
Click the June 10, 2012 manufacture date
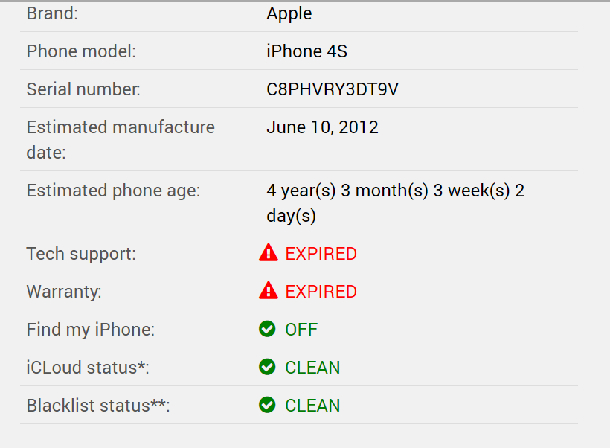pos(322,127)
